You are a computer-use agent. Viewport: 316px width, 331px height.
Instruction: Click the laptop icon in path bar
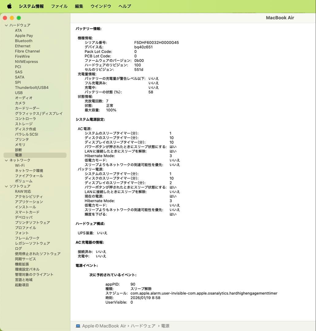[78, 326]
